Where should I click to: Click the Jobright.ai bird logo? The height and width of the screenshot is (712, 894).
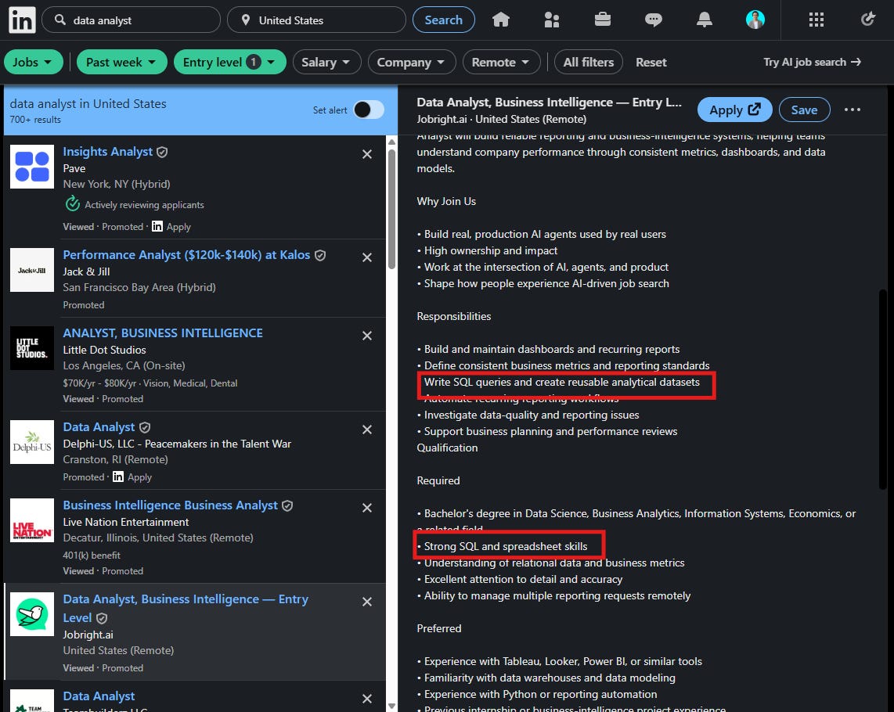(x=32, y=614)
